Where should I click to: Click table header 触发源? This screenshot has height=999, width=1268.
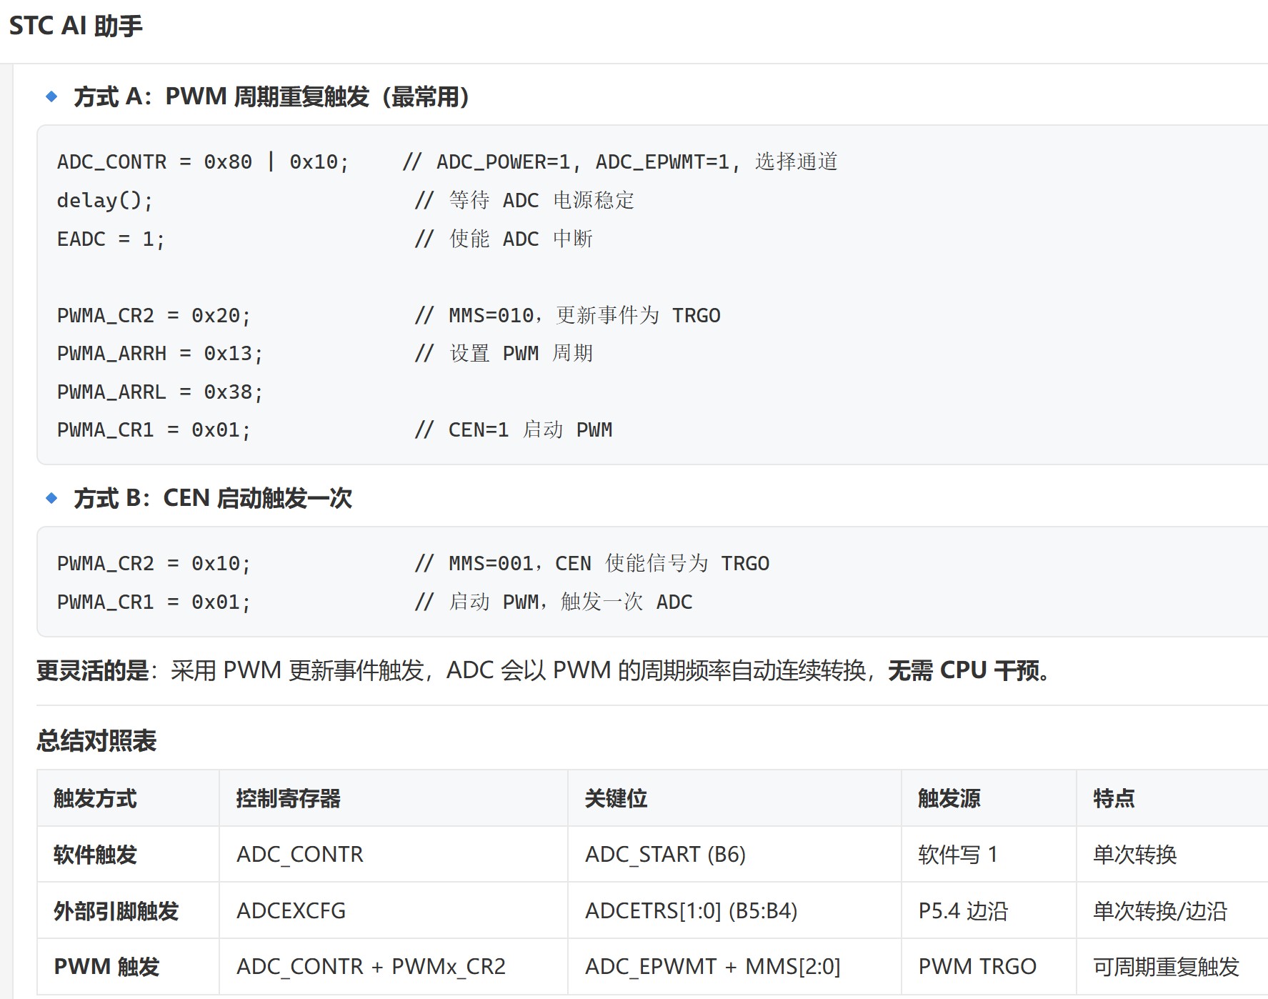(x=949, y=798)
